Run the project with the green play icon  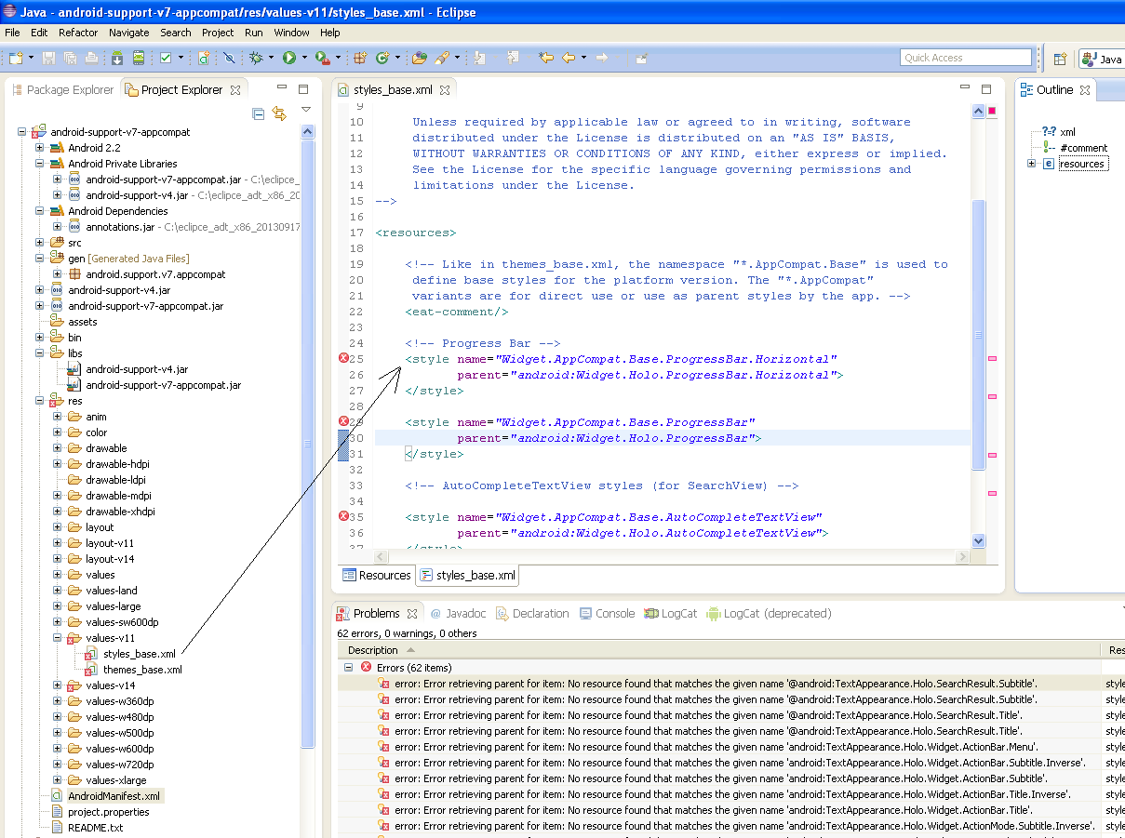(x=289, y=58)
